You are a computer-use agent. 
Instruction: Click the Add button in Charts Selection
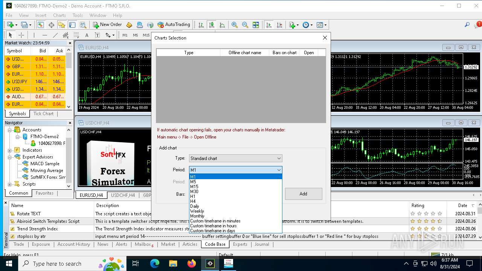tap(304, 194)
